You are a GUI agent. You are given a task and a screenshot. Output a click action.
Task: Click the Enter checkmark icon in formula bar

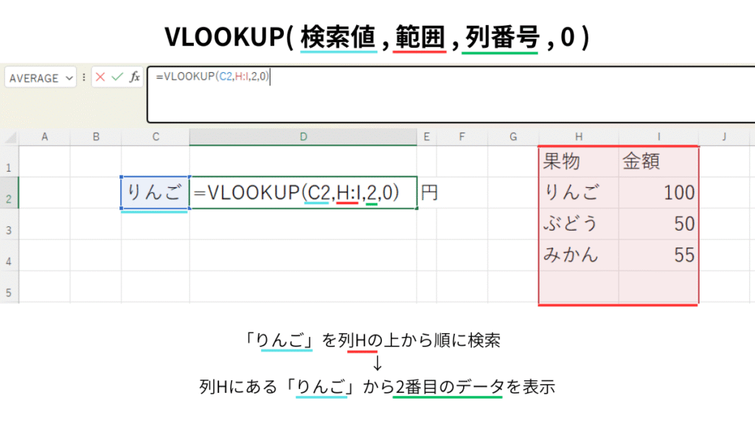point(117,77)
